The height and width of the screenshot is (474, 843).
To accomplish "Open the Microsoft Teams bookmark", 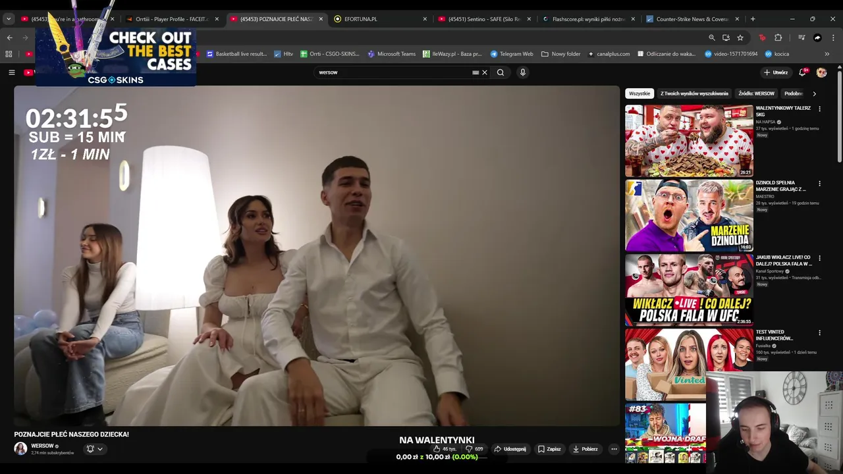I will pos(392,54).
